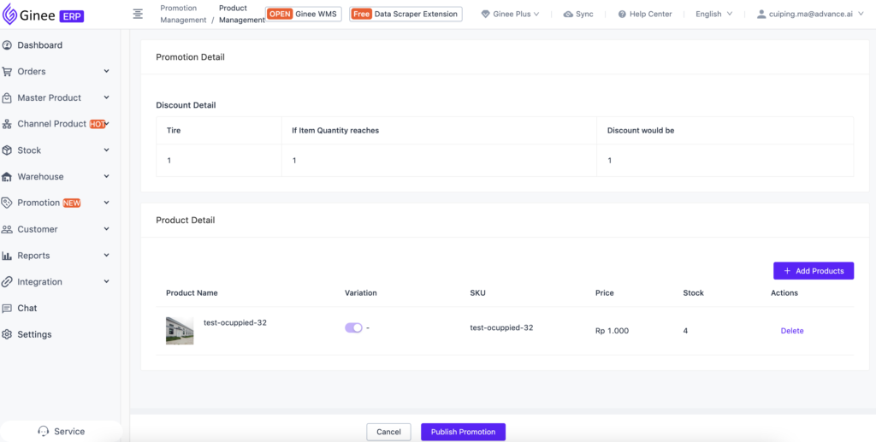Expand the Orders menu chevron
The height and width of the screenshot is (442, 876).
click(107, 72)
